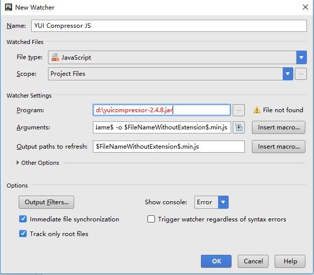Click the JavaScript file type icon
Viewport: 314px width, 275px height.
[x=55, y=57]
